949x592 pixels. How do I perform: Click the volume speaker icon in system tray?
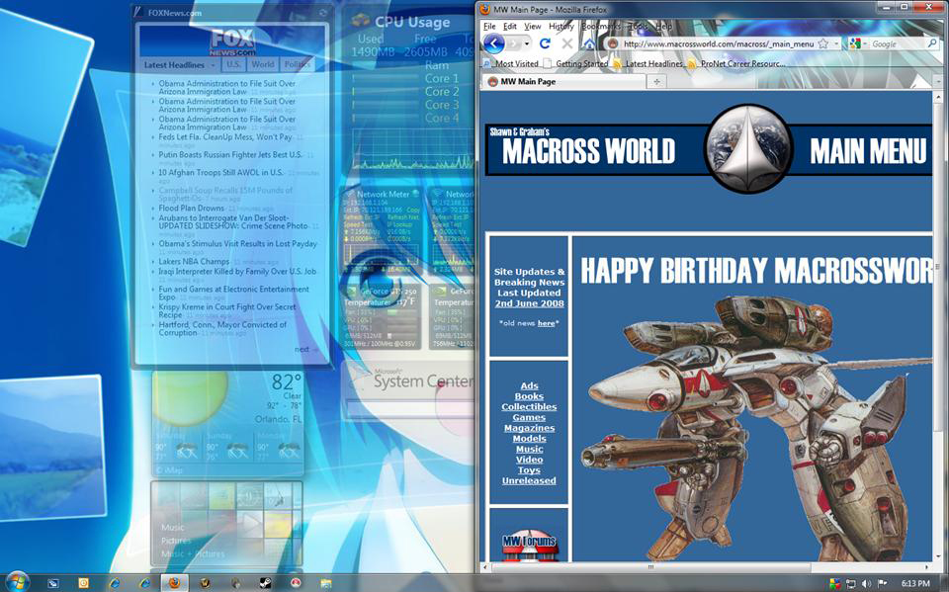[866, 583]
